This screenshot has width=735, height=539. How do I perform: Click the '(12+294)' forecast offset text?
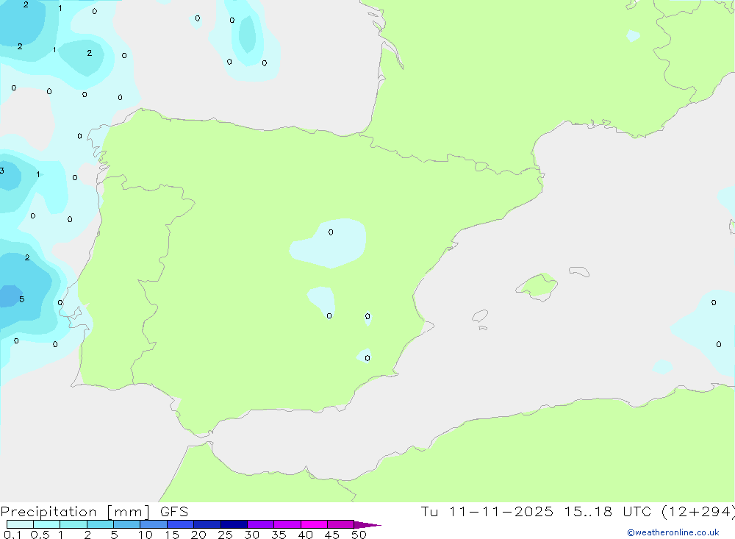pyautogui.click(x=698, y=512)
